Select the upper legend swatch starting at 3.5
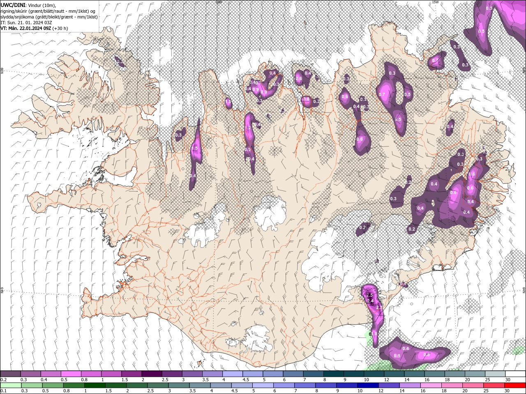This screenshot has height=394, width=526. [212, 374]
